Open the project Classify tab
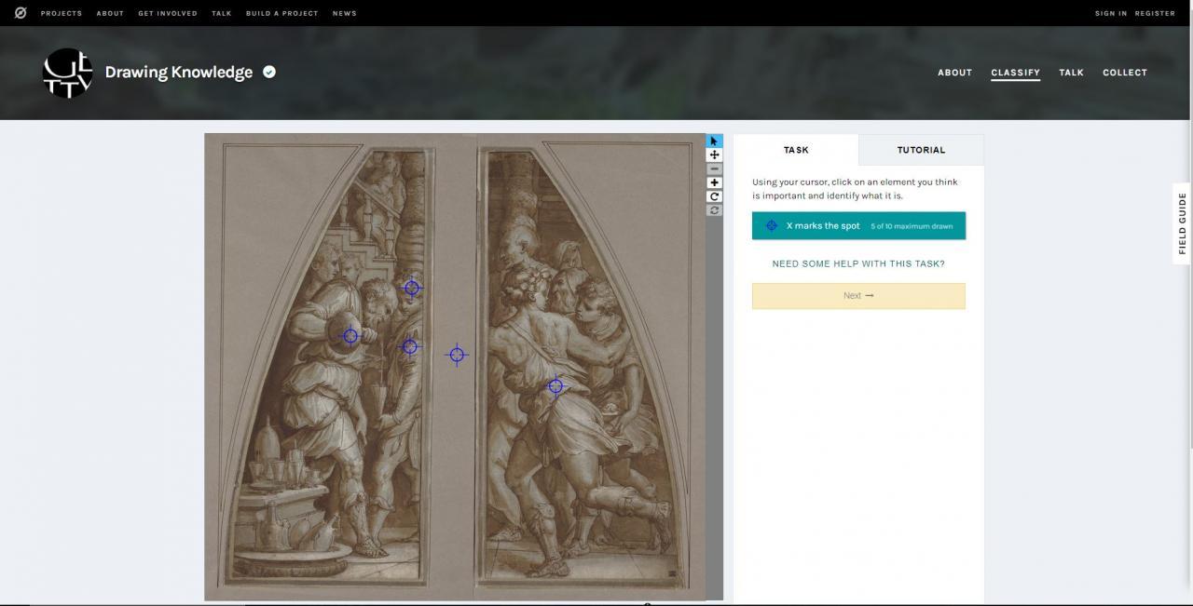The width and height of the screenshot is (1193, 606). point(1015,73)
